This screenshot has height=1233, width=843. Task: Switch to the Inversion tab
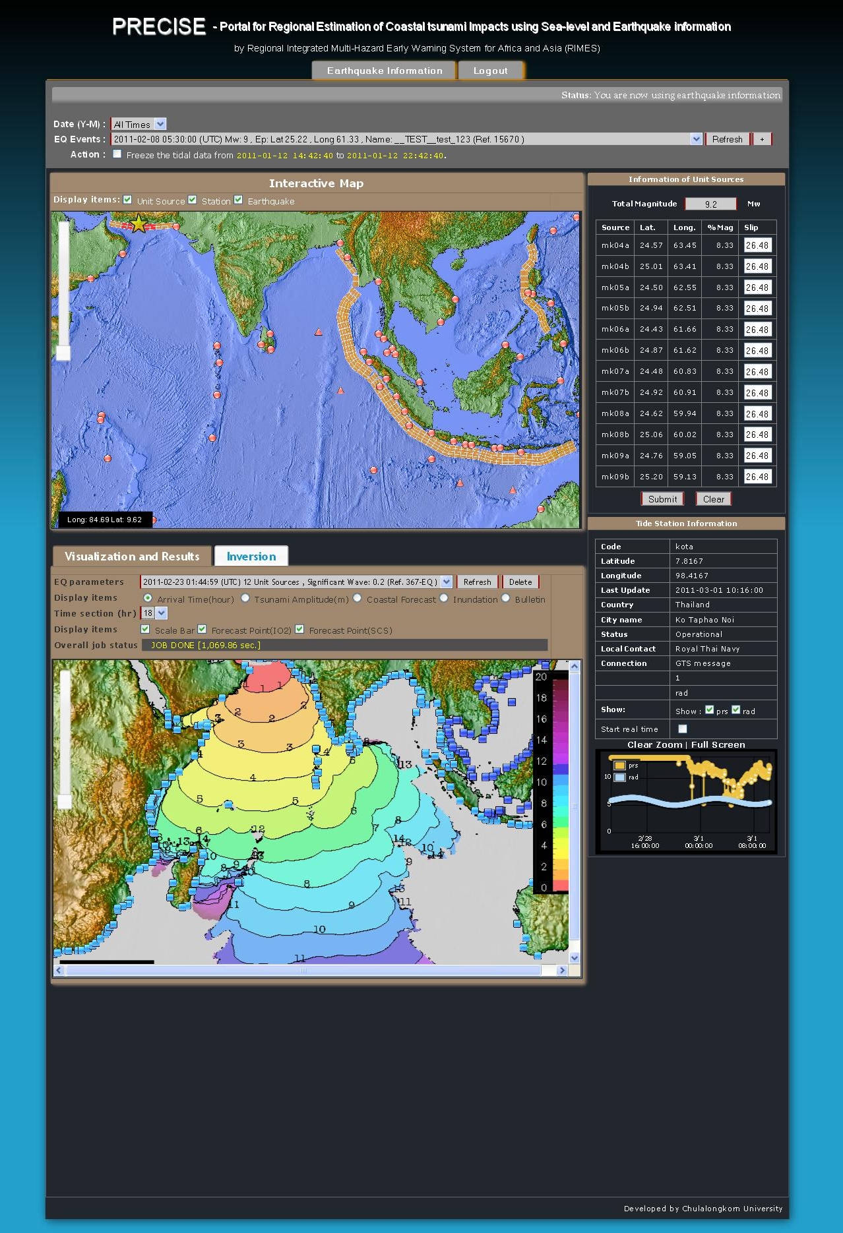(x=251, y=556)
